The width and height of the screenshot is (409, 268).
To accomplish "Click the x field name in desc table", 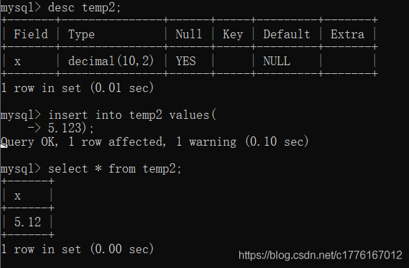I will [x=18, y=62].
